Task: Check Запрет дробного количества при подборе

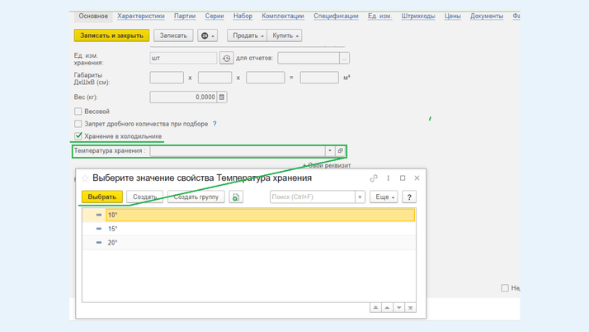Action: [x=78, y=124]
